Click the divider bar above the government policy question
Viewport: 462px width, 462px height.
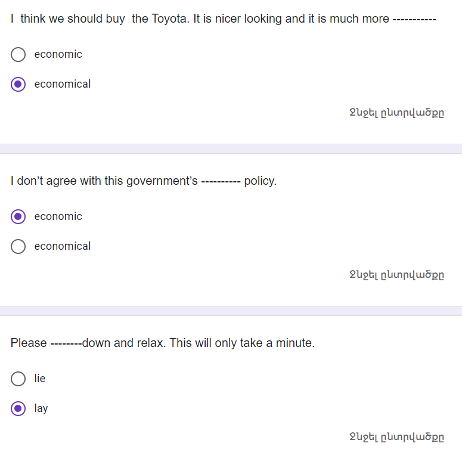(x=231, y=148)
